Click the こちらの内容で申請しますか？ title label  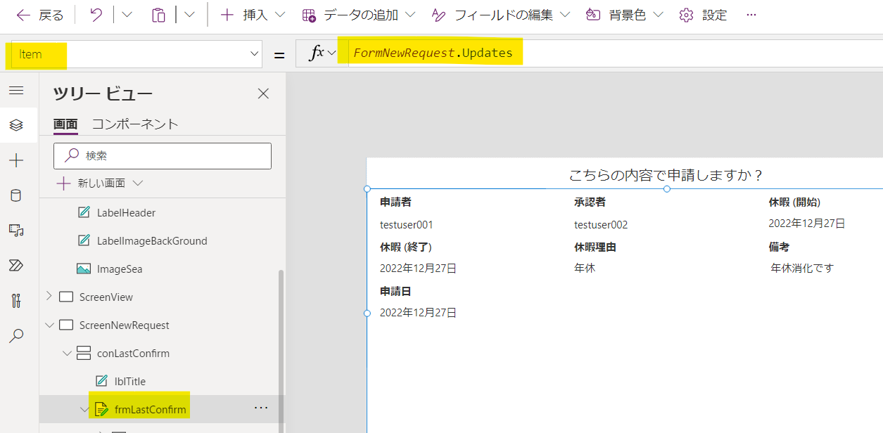click(666, 175)
